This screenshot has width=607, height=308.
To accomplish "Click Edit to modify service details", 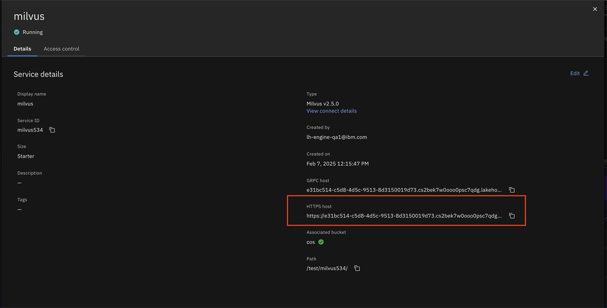I will [x=575, y=73].
